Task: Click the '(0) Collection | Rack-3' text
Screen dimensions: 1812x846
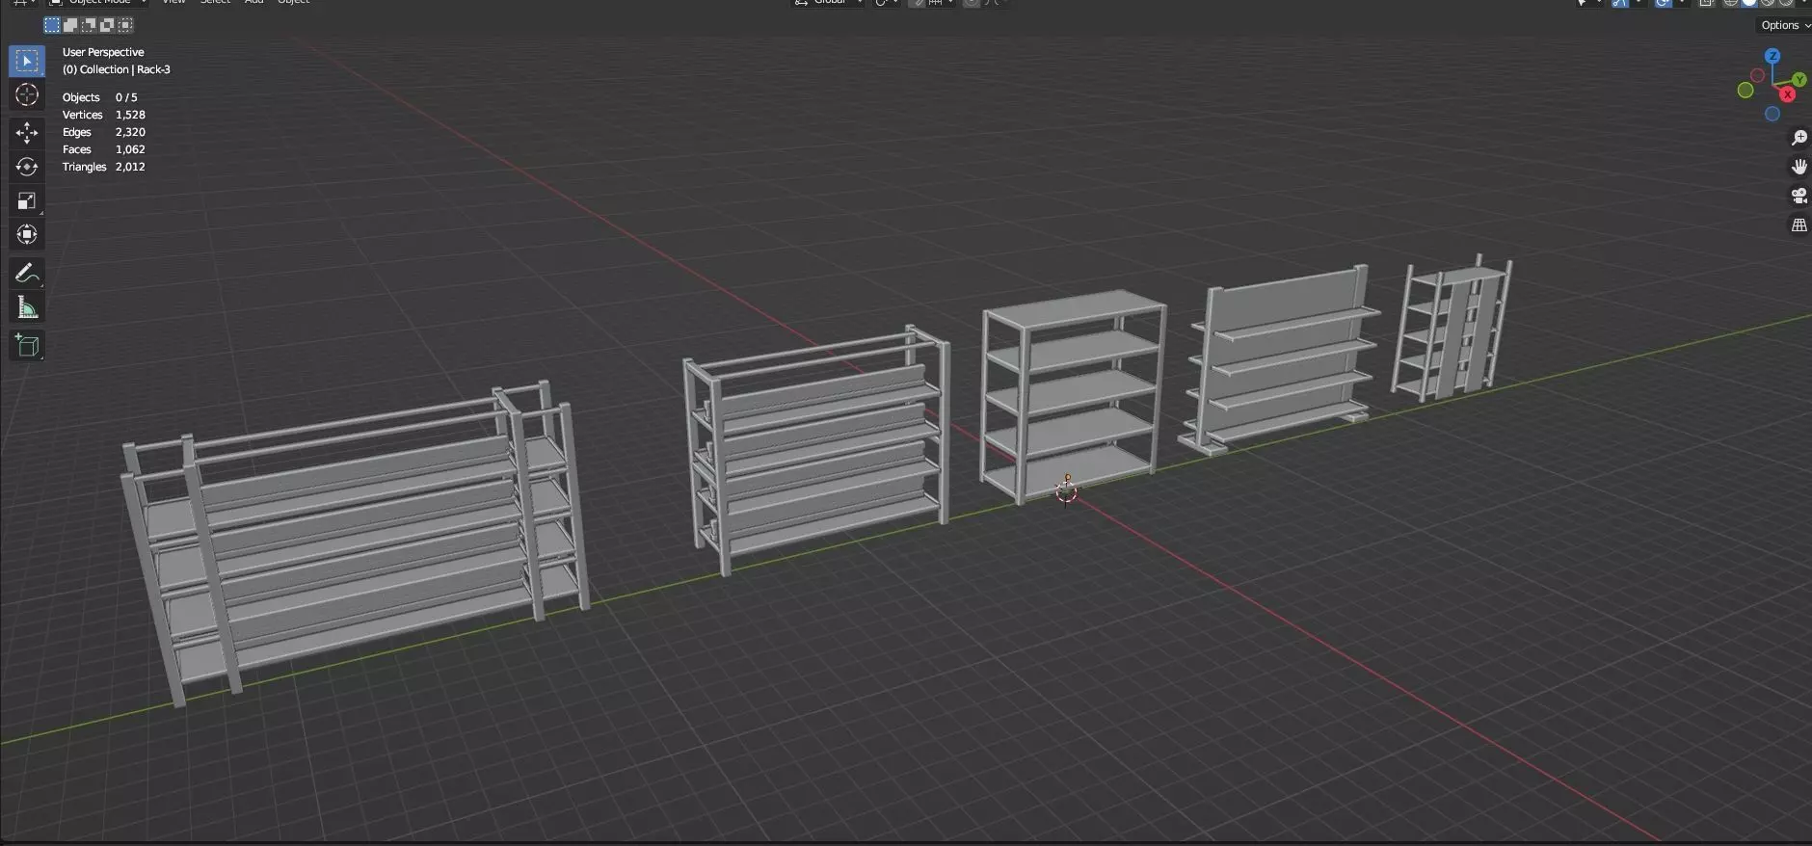Action: pyautogui.click(x=117, y=69)
